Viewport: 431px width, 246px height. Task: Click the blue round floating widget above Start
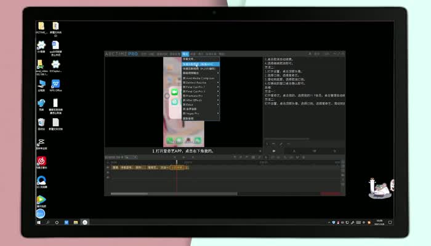pyautogui.click(x=40, y=213)
